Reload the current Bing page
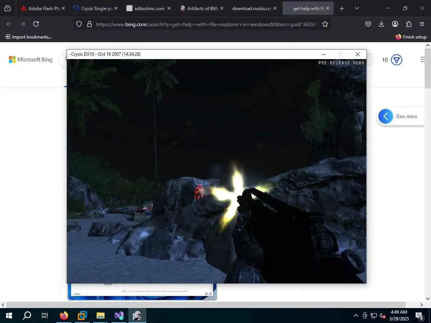Viewport: 431px width, 323px height. [x=36, y=24]
